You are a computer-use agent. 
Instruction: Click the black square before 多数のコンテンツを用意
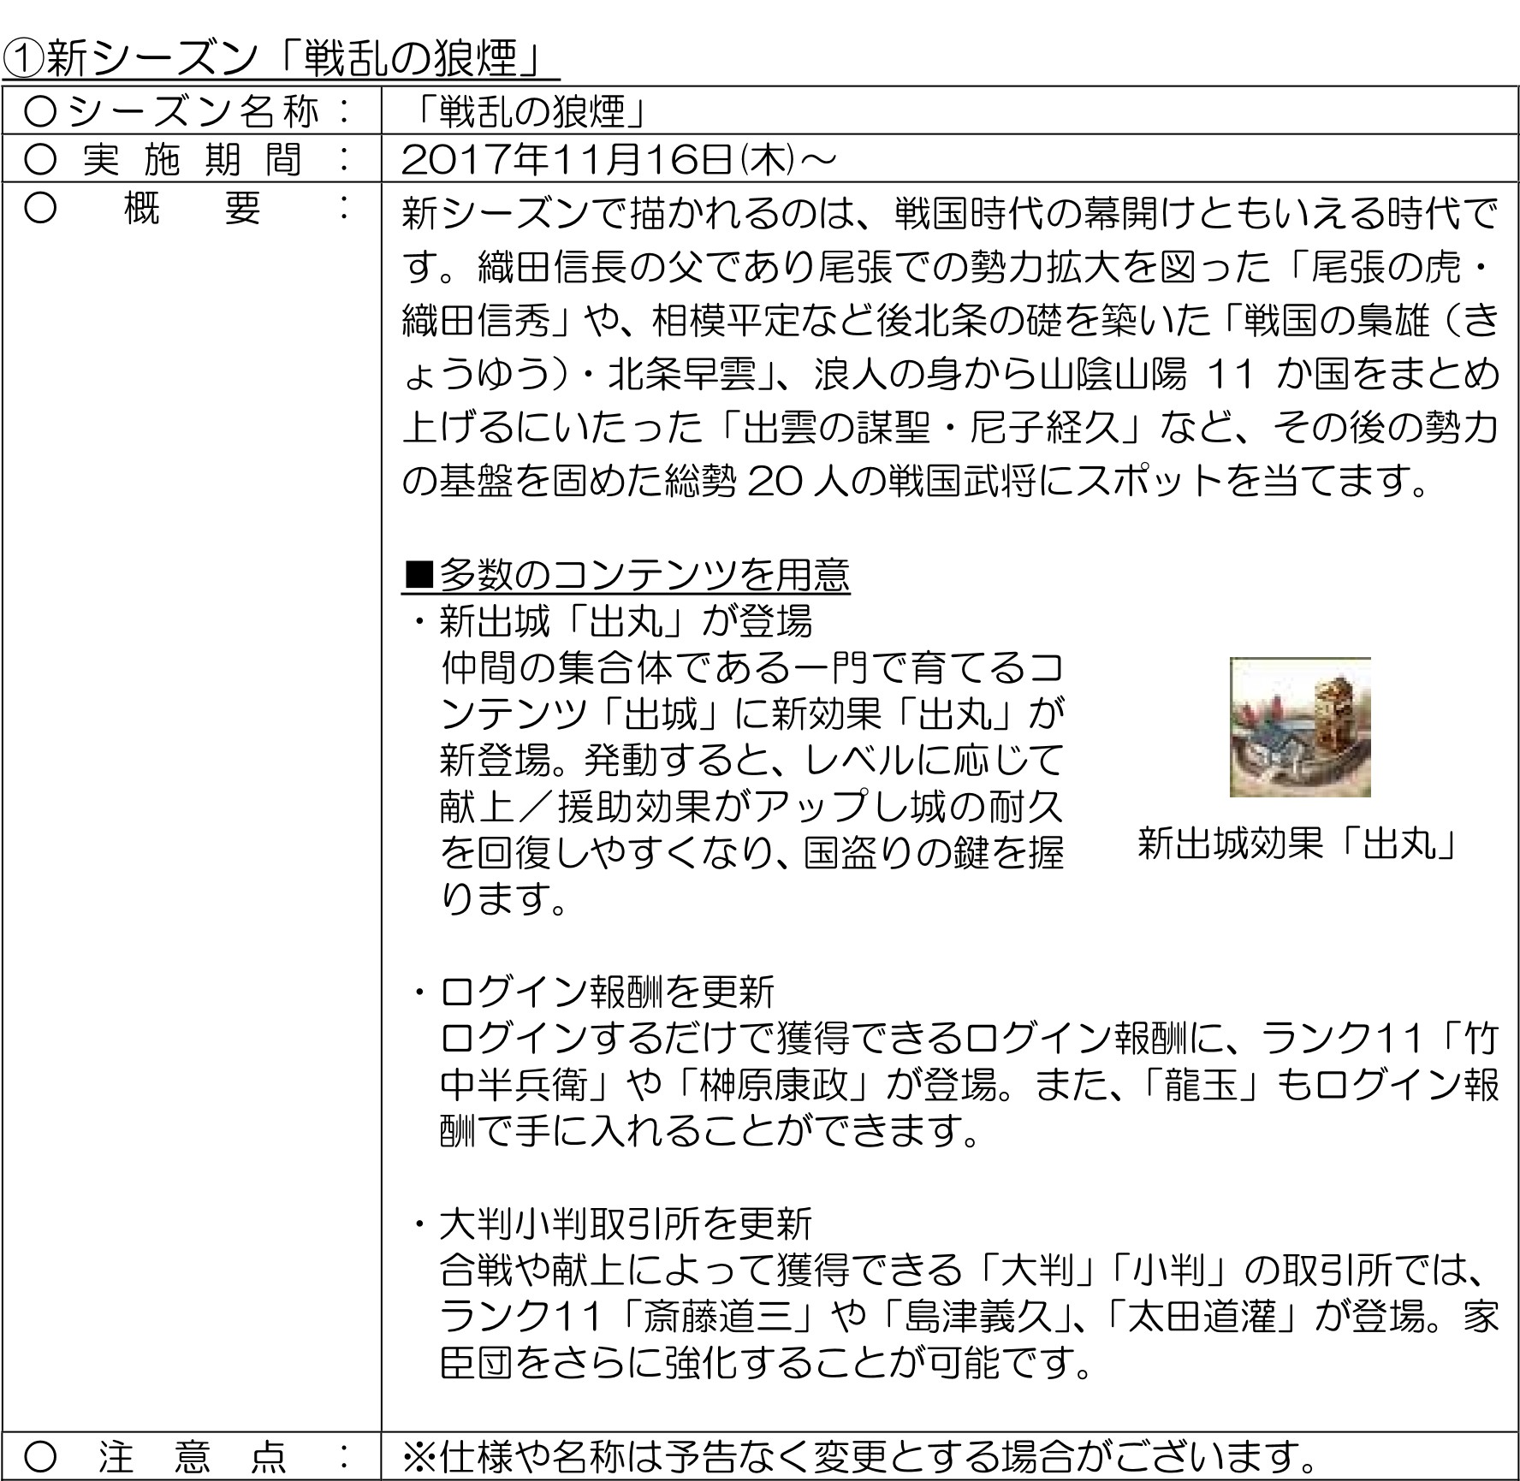pyautogui.click(x=419, y=575)
